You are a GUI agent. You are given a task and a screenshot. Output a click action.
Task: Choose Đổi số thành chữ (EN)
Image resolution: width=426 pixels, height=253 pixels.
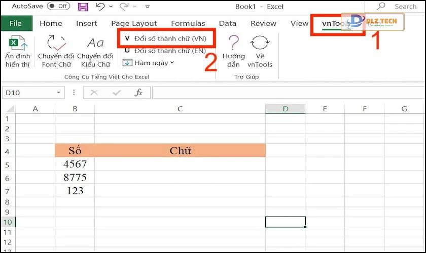point(165,51)
